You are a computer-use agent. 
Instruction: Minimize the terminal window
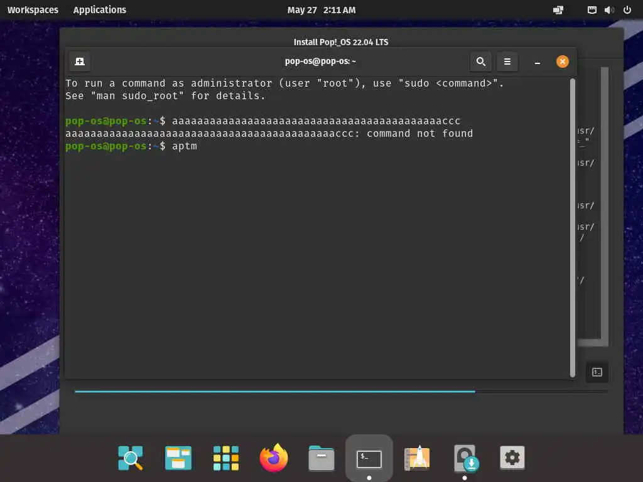tap(538, 62)
